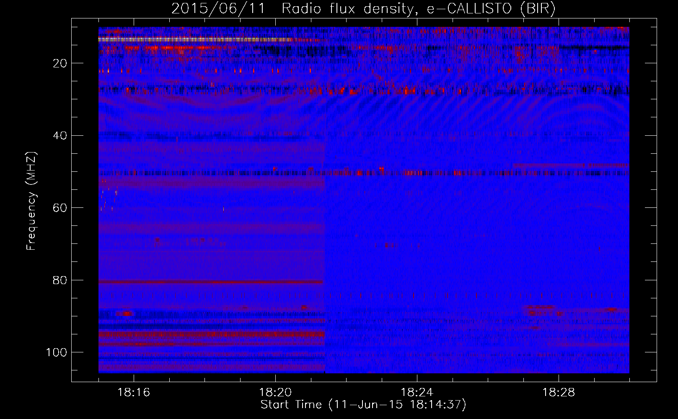678x419 pixels.
Task: Click the "100" frequency tick label
Action: coord(57,352)
